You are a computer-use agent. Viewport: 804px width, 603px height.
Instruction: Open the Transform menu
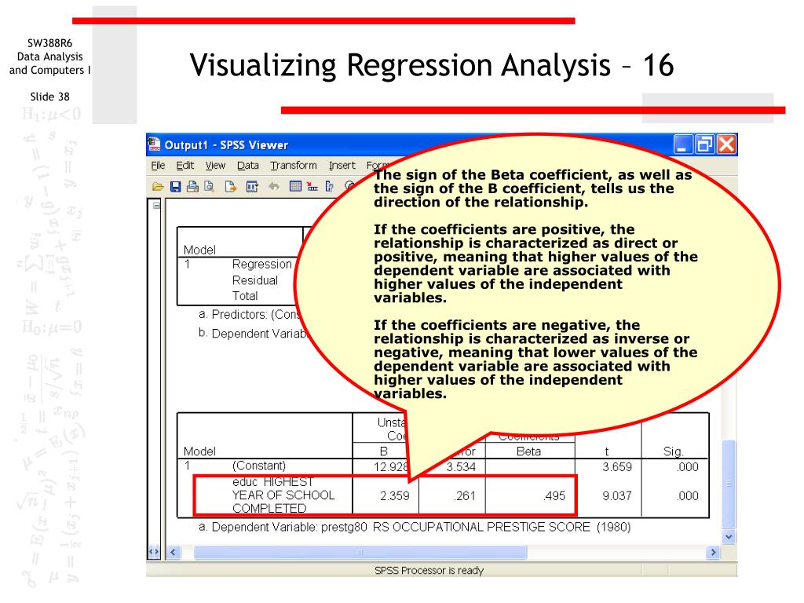click(x=294, y=165)
